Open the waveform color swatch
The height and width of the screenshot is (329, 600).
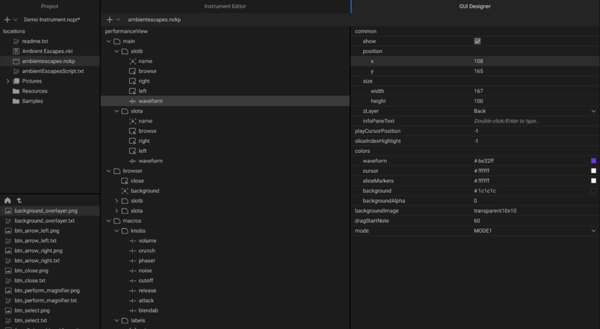coord(593,161)
